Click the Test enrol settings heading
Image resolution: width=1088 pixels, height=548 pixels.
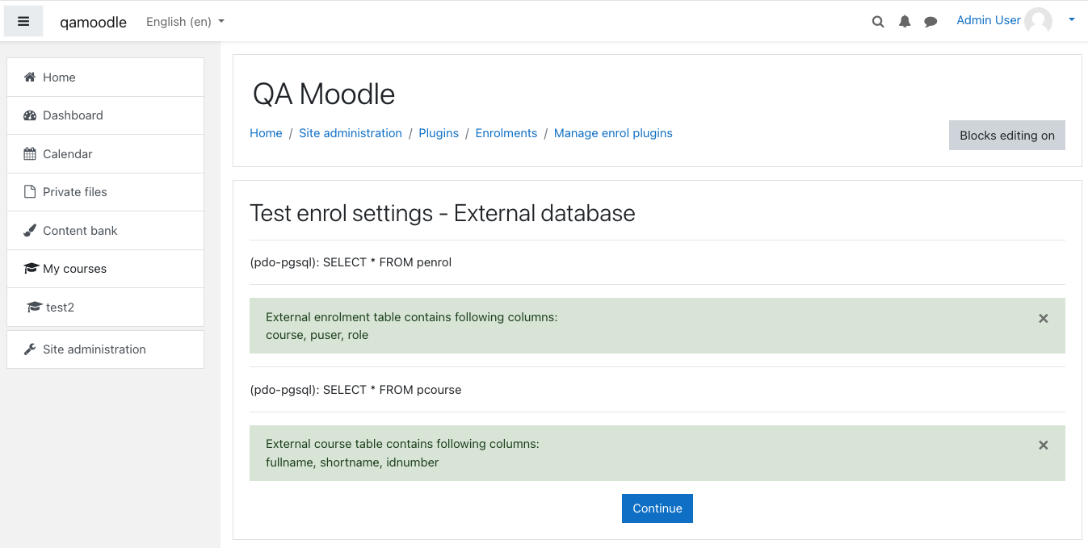coord(443,213)
